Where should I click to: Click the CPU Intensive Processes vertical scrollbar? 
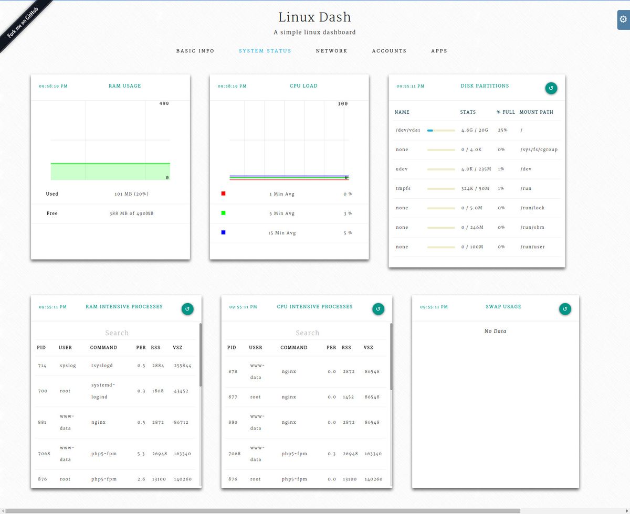click(x=391, y=356)
